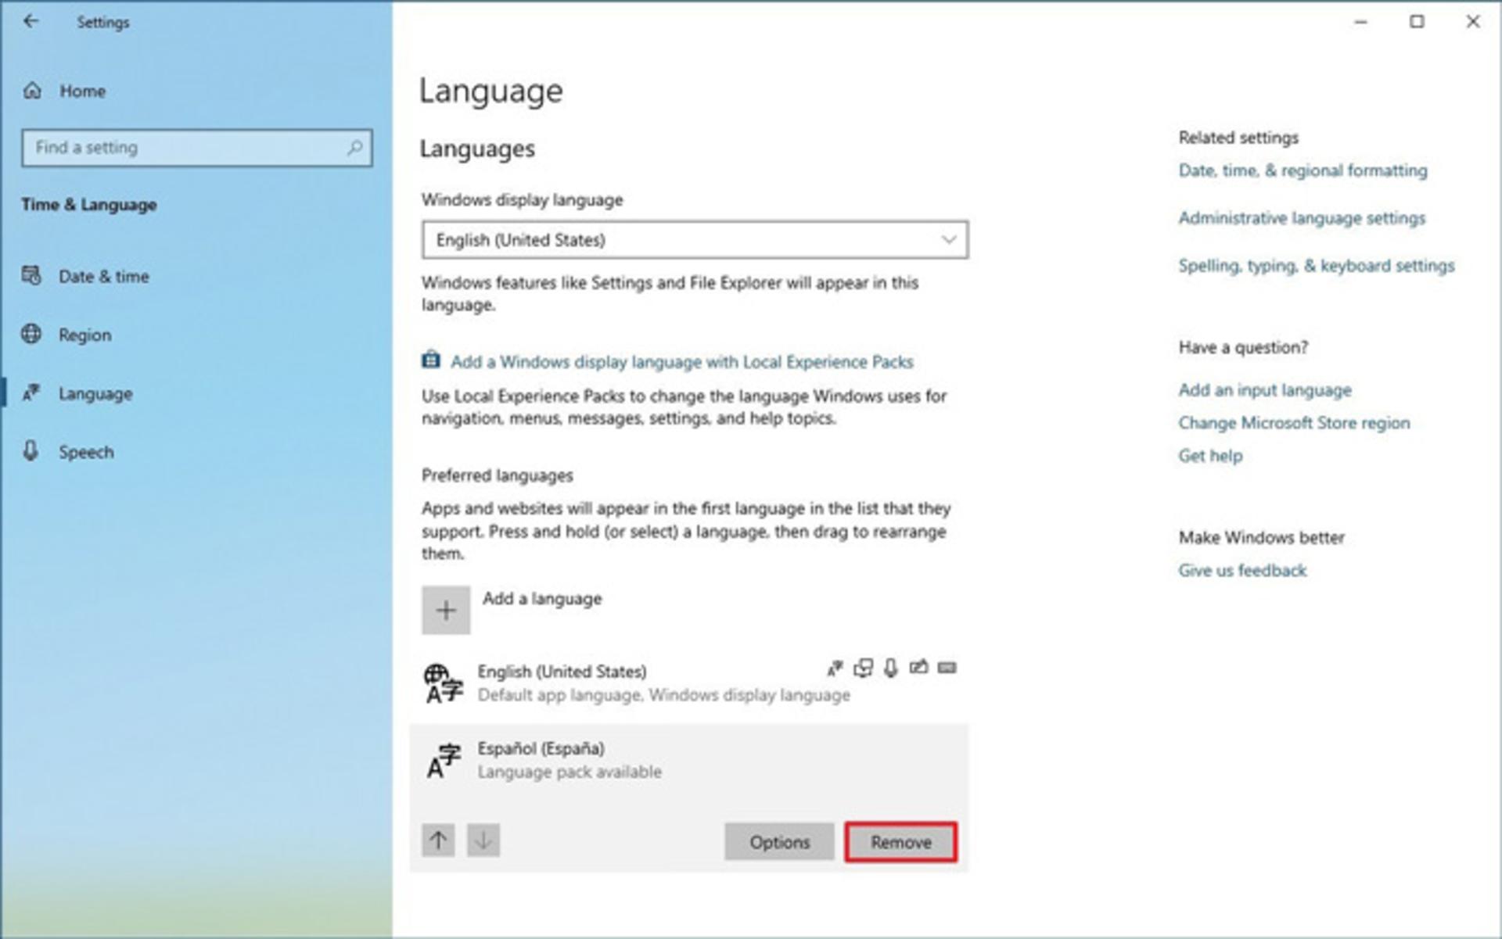Click the plus icon to add a language
The image size is (1502, 939).
click(x=446, y=610)
